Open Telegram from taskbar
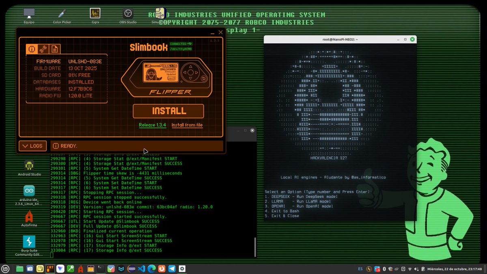The width and height of the screenshot is (487, 274). [172, 269]
